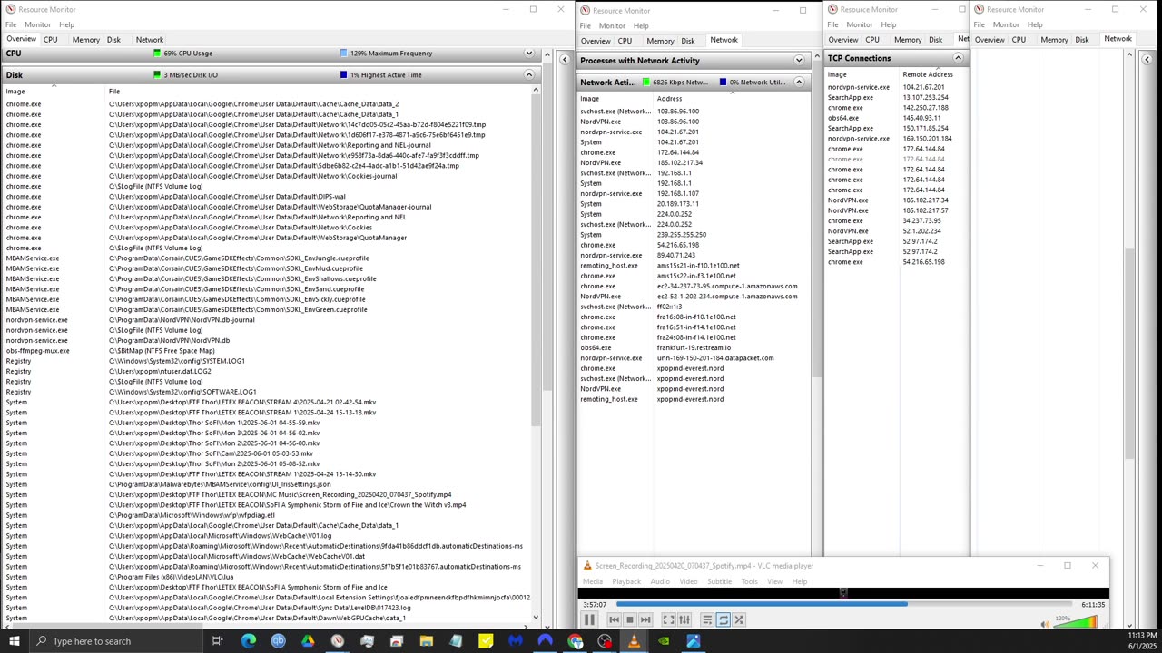Expand Processes with Network Activity section
The height and width of the screenshot is (653, 1162).
point(799,61)
